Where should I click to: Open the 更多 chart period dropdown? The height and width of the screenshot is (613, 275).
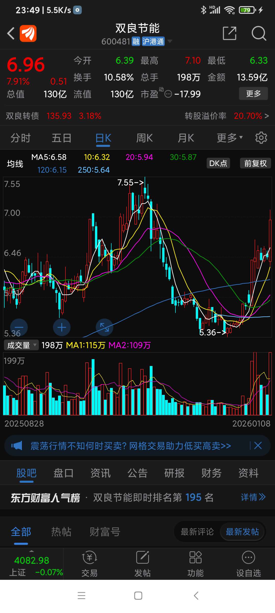pos(230,138)
